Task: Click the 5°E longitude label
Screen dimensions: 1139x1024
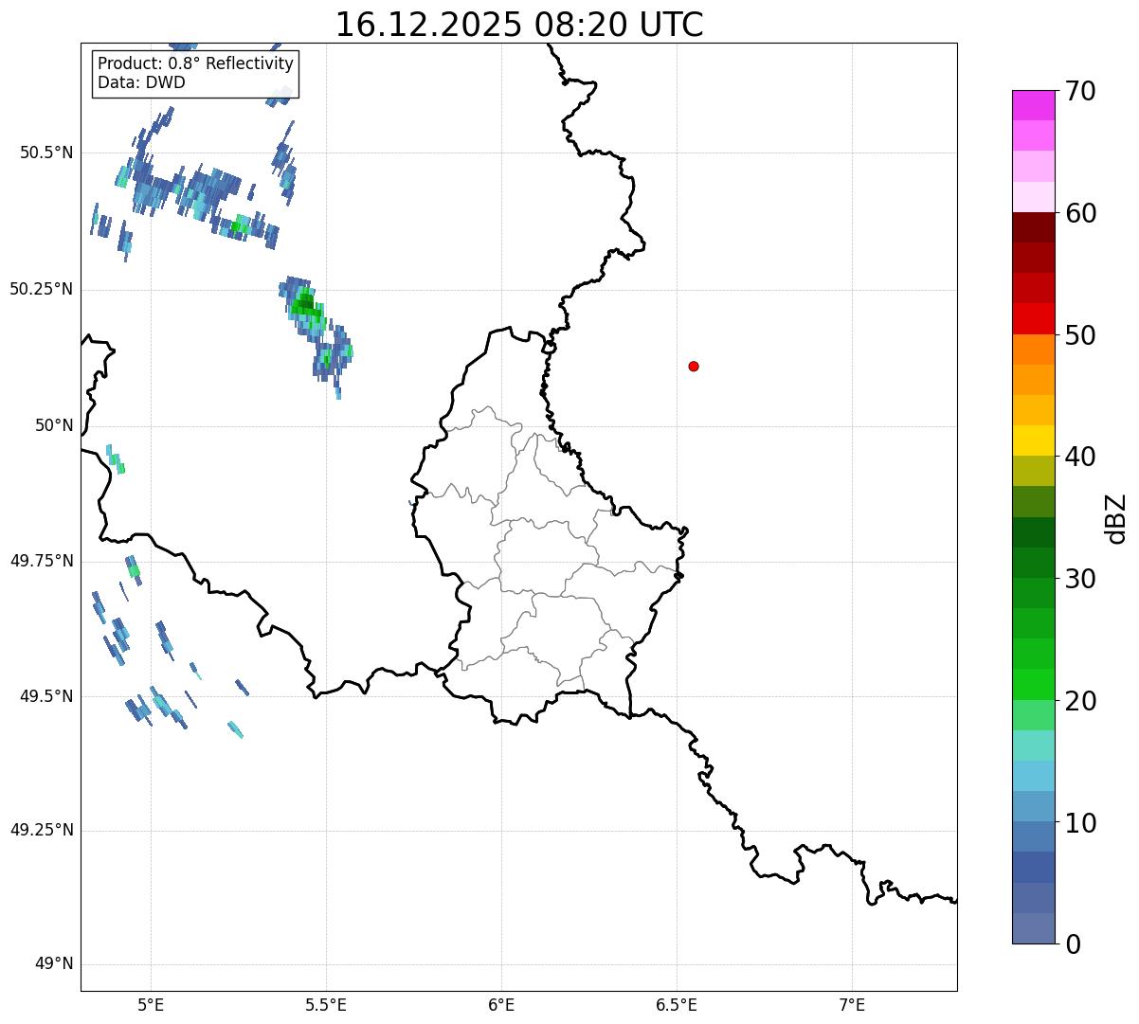Action: [151, 1004]
